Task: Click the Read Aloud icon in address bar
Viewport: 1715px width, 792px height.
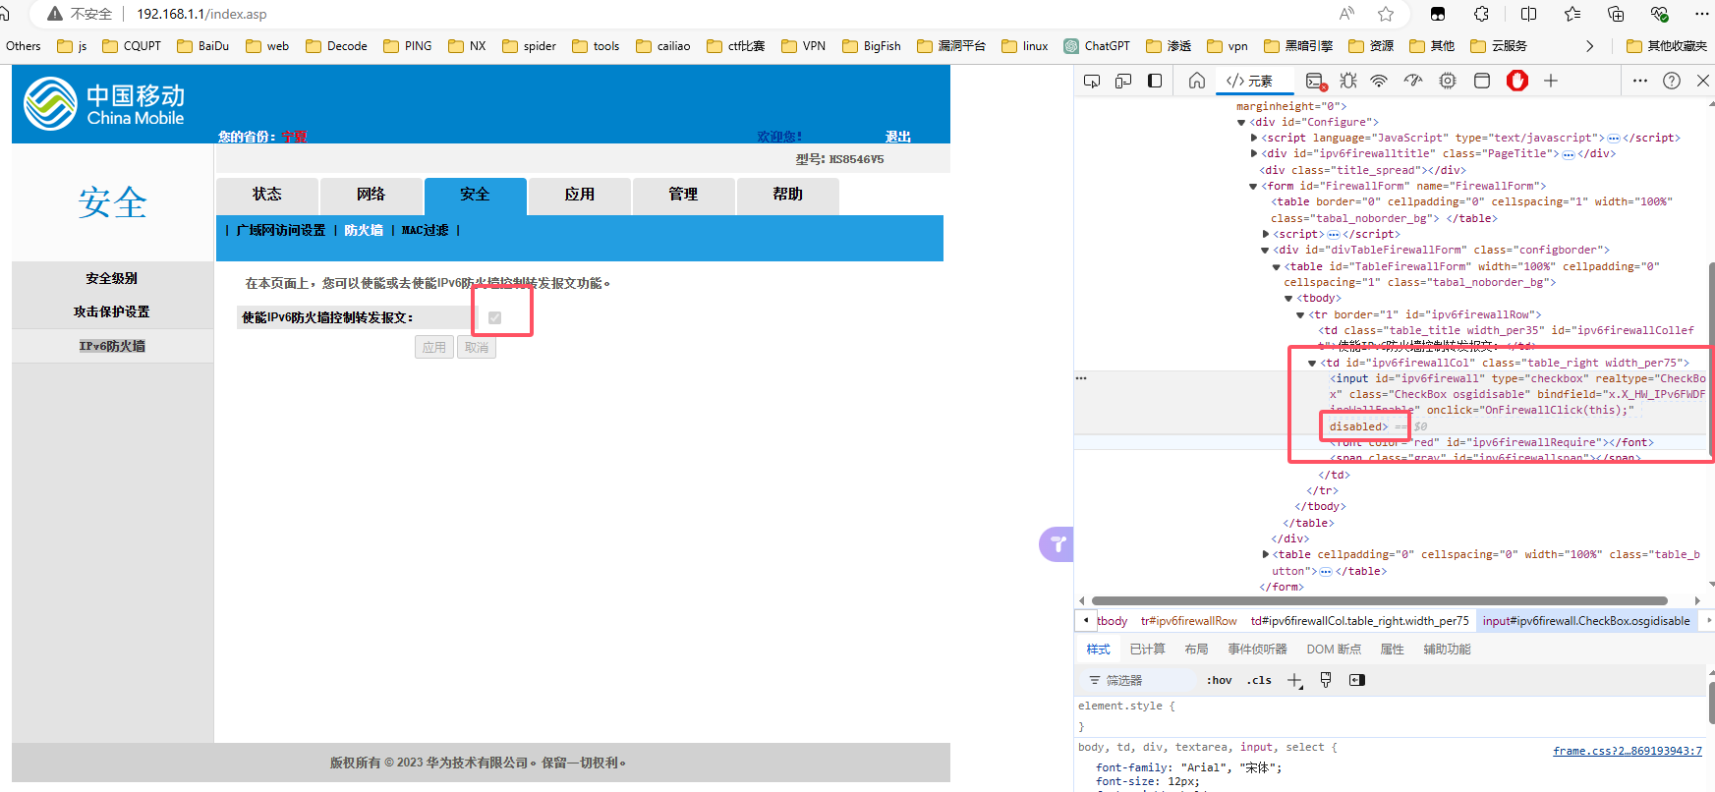Action: tap(1346, 14)
